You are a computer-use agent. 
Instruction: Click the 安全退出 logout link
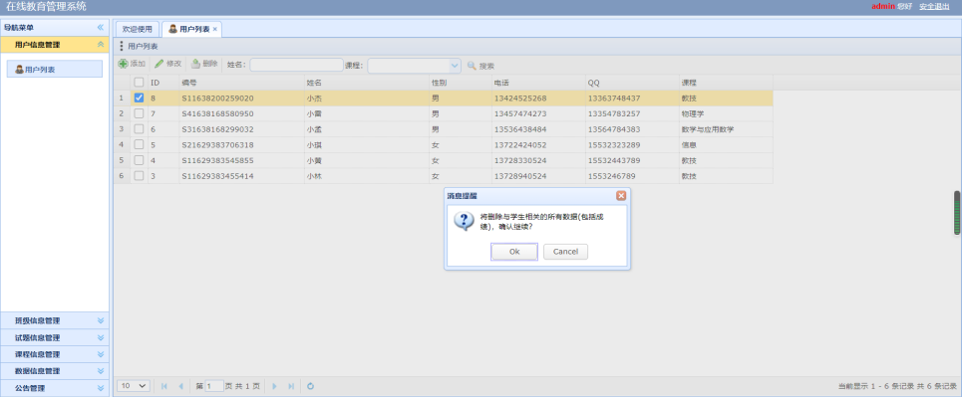[934, 6]
